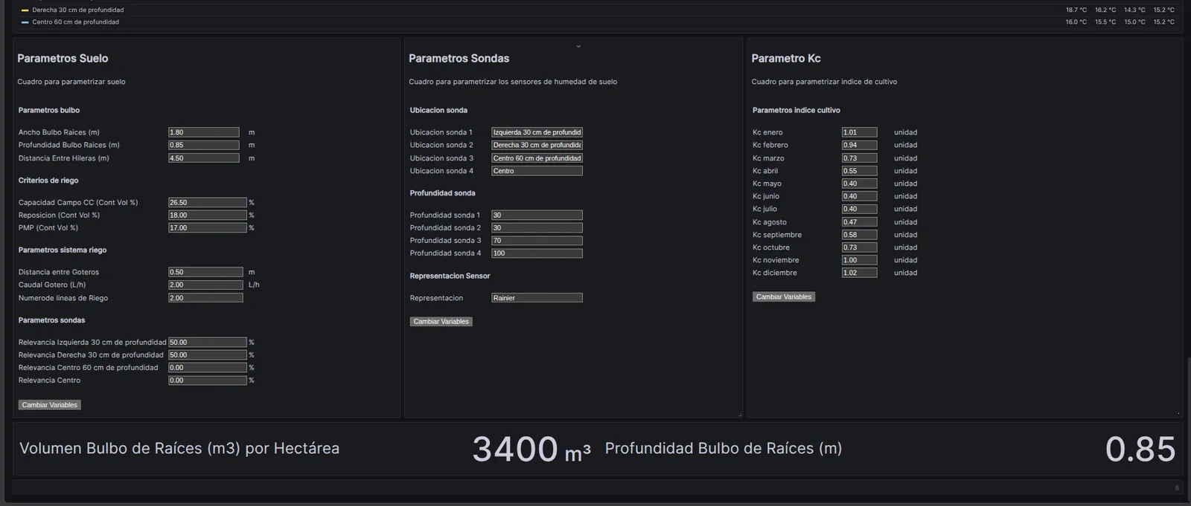Select the Kc agosto input field
Viewport: 1191px width, 506px height.
[860, 222]
